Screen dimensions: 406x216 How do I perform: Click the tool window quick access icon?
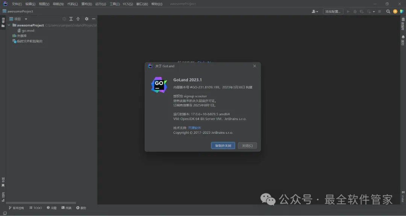click(5, 213)
